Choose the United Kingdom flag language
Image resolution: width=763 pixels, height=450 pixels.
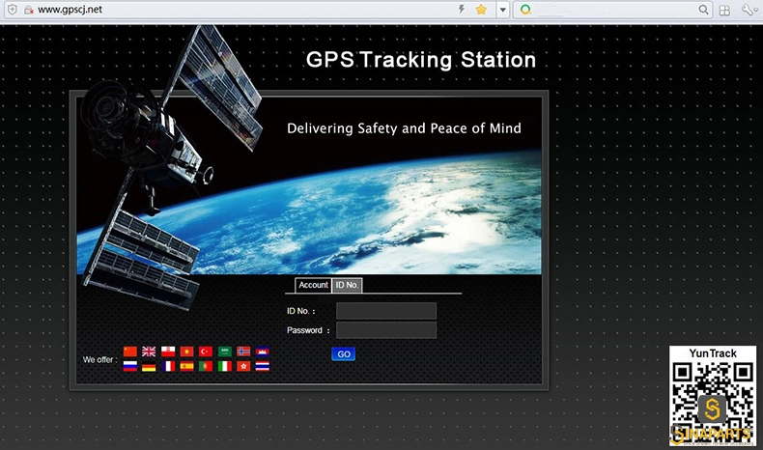pos(149,352)
